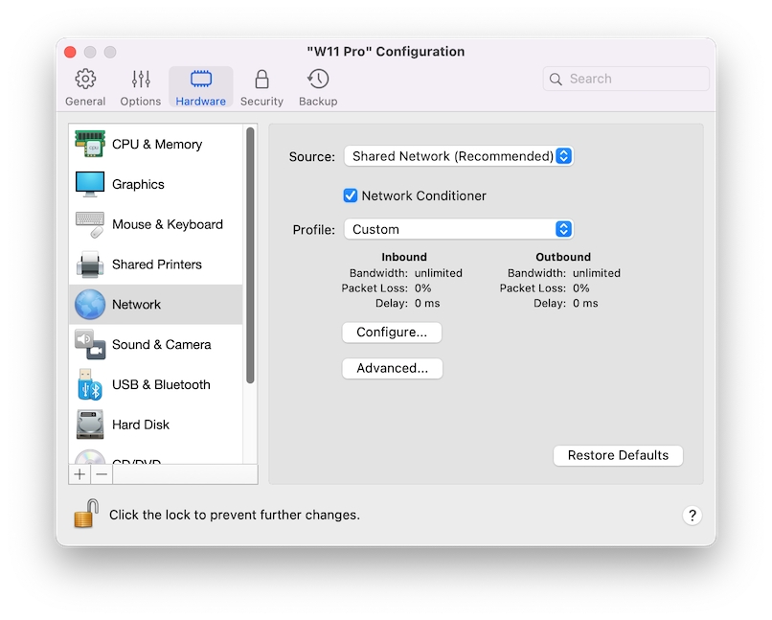Open USB & Bluetooth icon
Viewport: 772px width, 620px height.
tap(89, 384)
